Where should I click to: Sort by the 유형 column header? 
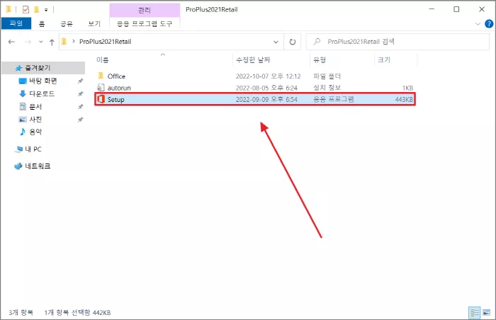click(x=320, y=59)
